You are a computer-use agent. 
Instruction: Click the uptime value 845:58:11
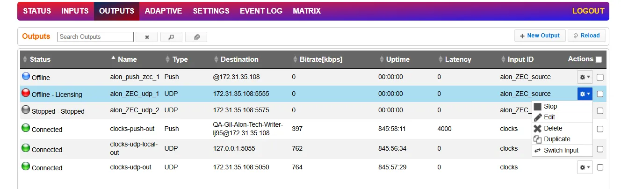tap(392, 128)
